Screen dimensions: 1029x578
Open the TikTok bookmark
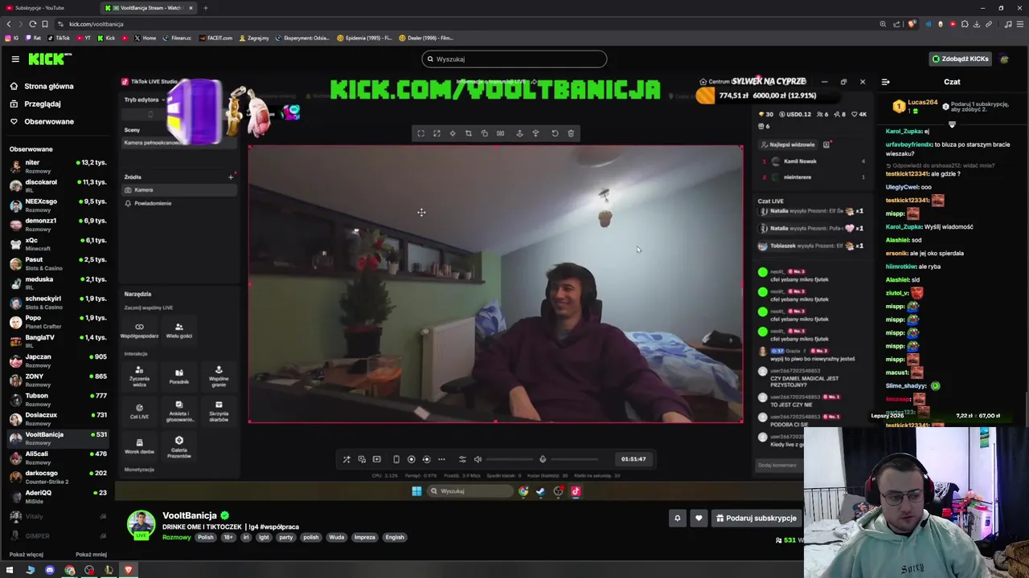click(59, 38)
